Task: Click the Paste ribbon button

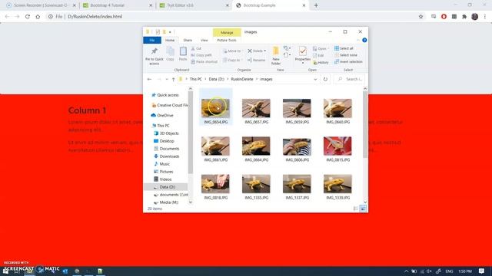Action: [183, 54]
